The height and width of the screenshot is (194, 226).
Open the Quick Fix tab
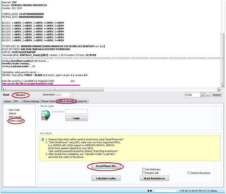[x=82, y=101]
